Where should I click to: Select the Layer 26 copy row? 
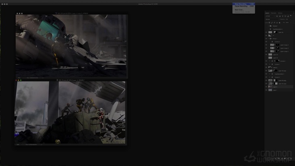tap(279, 80)
